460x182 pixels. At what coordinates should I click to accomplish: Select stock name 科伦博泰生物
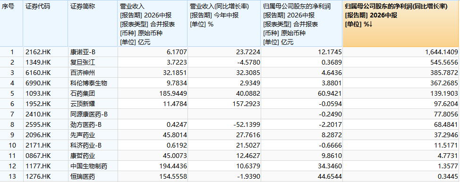(89, 83)
